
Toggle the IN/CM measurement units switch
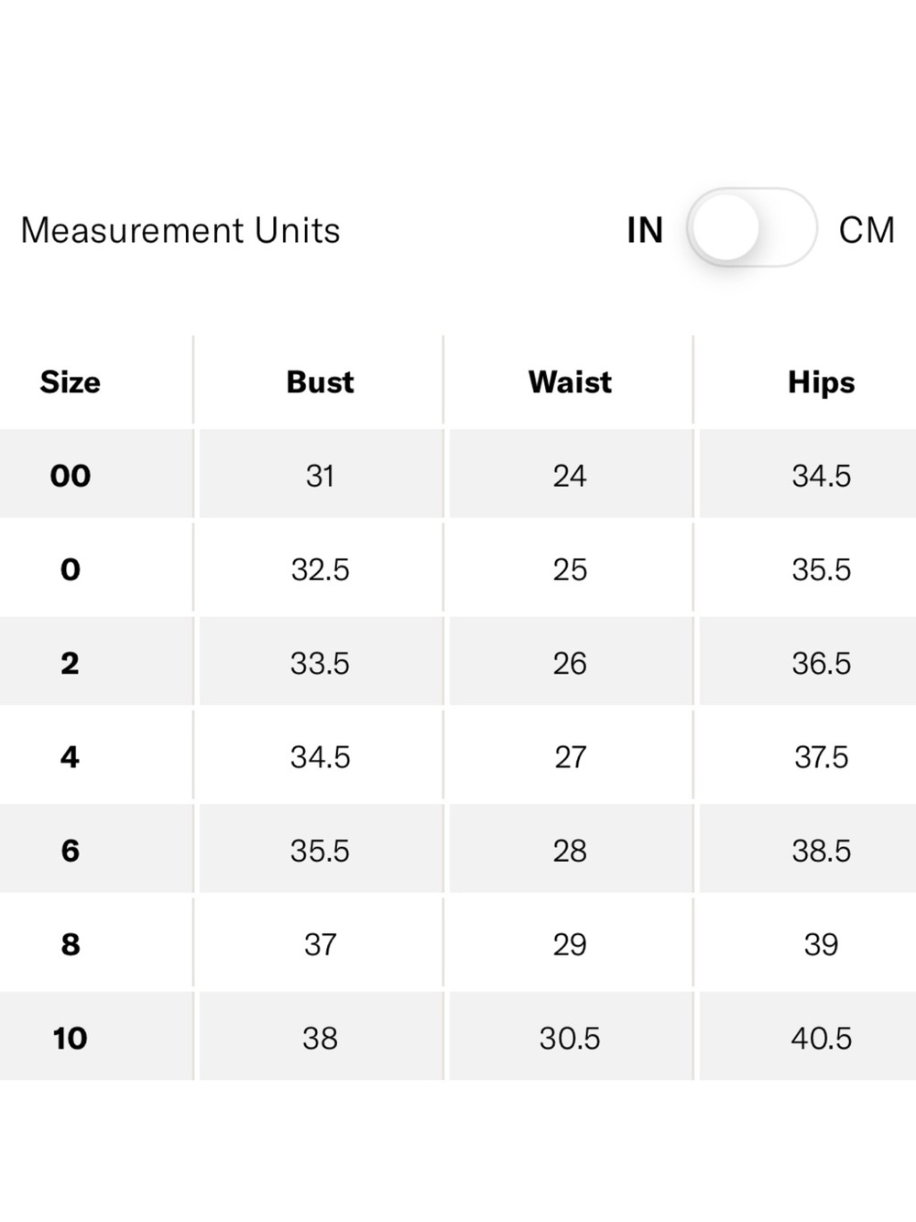point(751,229)
